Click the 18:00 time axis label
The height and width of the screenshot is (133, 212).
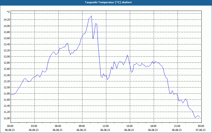tap(154, 126)
